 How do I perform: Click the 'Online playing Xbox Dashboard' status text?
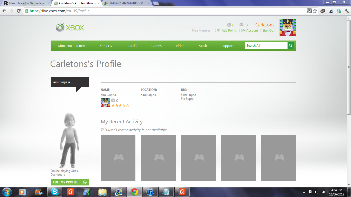coord(64,173)
